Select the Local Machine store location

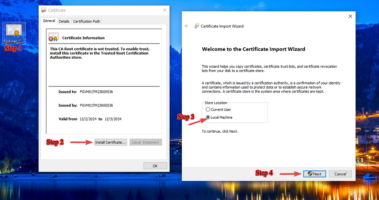coord(219,117)
